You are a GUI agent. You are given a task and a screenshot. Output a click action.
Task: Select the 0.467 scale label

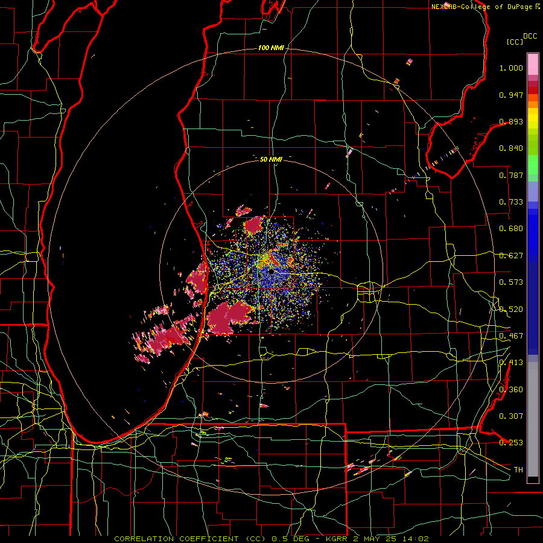[511, 336]
